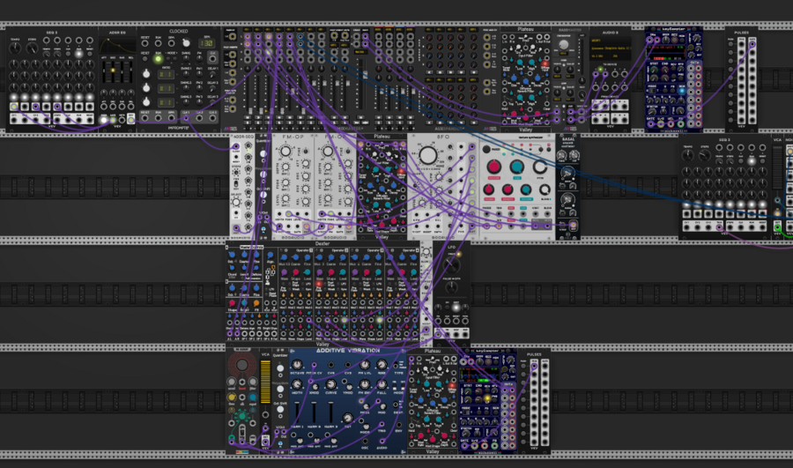
Task: Click the BPM knob on CLOCKED
Action: [x=186, y=43]
